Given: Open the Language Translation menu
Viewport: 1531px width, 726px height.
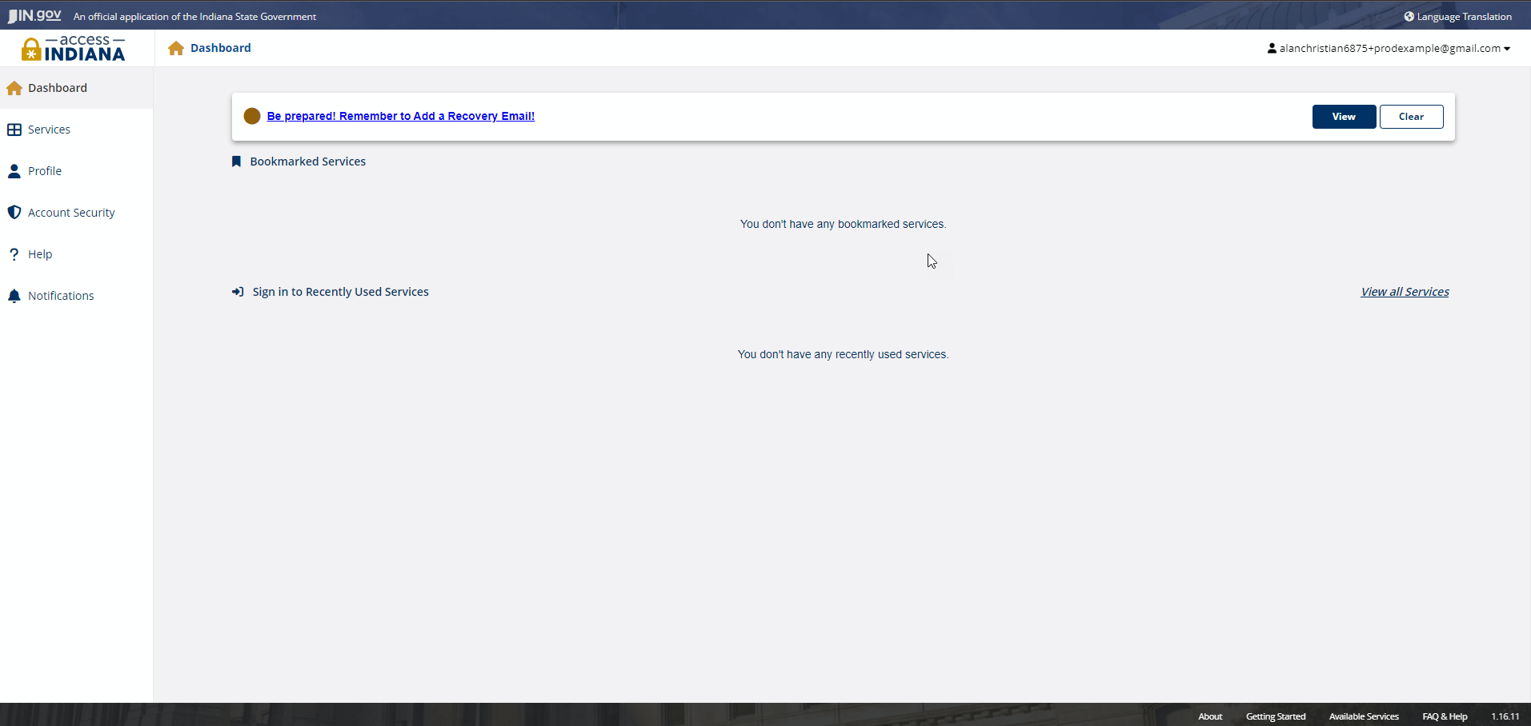Looking at the screenshot, I should click(x=1464, y=17).
